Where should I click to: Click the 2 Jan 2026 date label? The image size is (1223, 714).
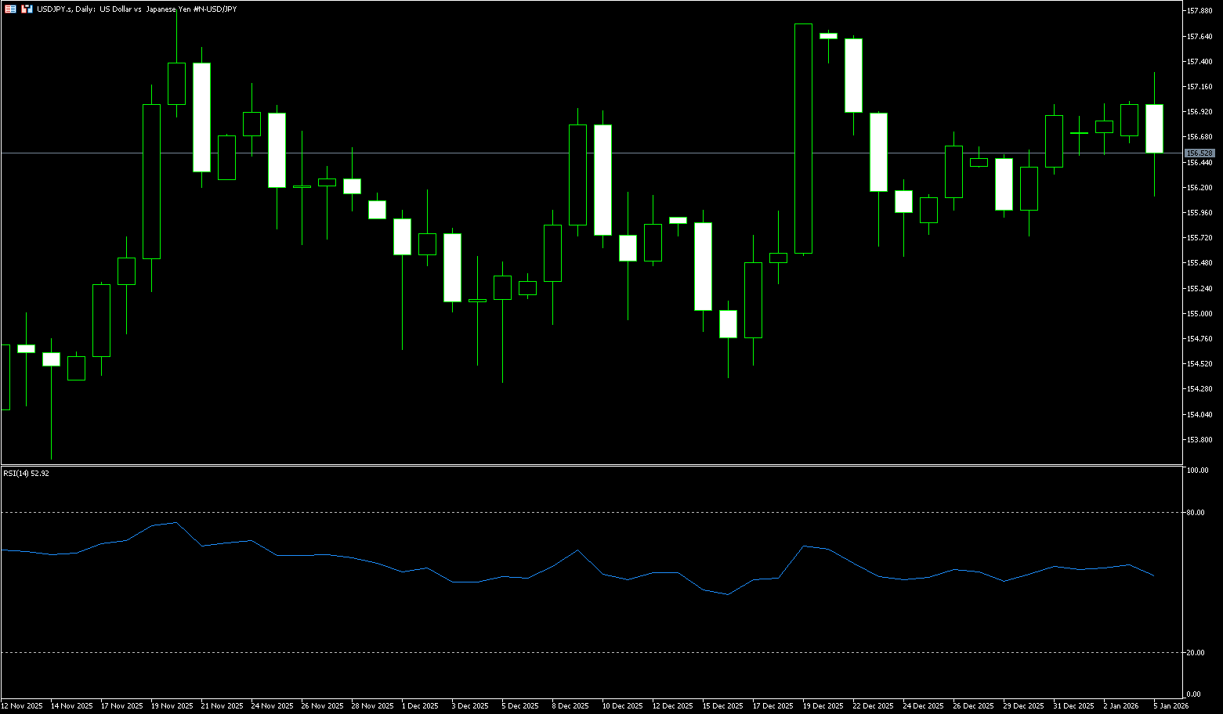tap(1120, 706)
